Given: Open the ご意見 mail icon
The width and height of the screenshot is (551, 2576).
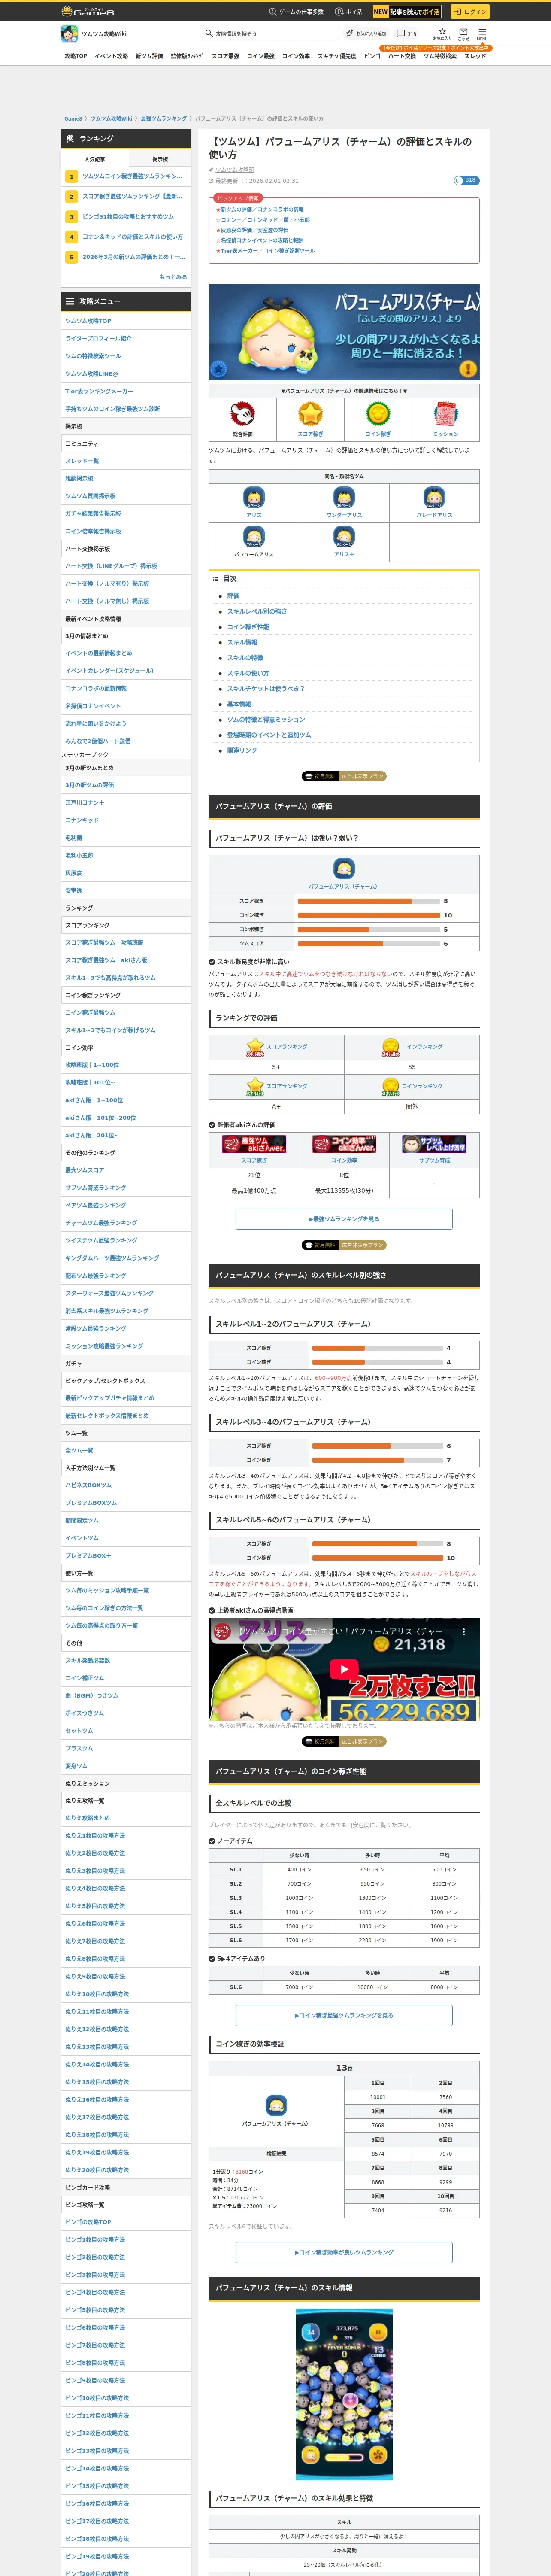Looking at the screenshot, I should pos(463,33).
